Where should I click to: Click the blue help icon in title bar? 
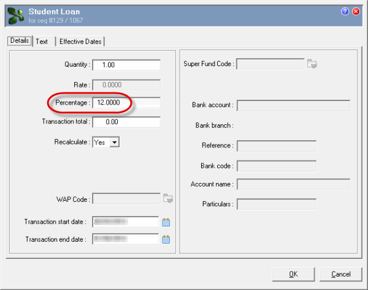[345, 11]
